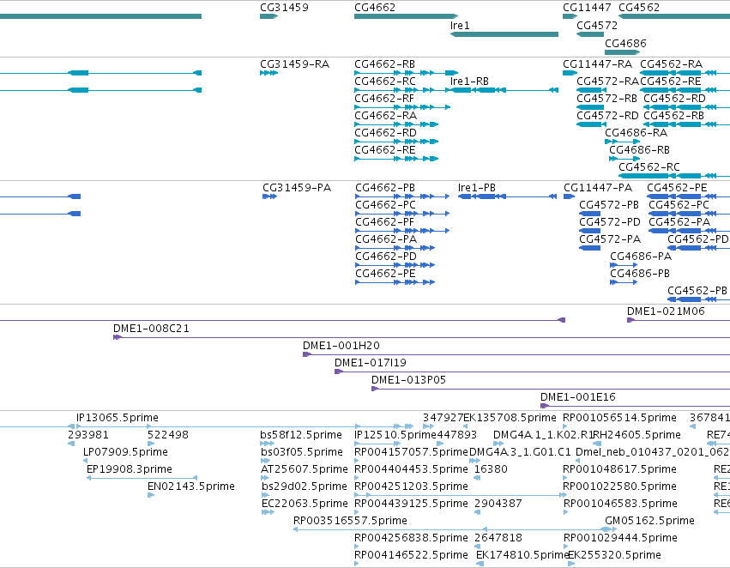Click EST EP19908.3prime
This screenshot has width=730, height=568.
tap(142, 478)
